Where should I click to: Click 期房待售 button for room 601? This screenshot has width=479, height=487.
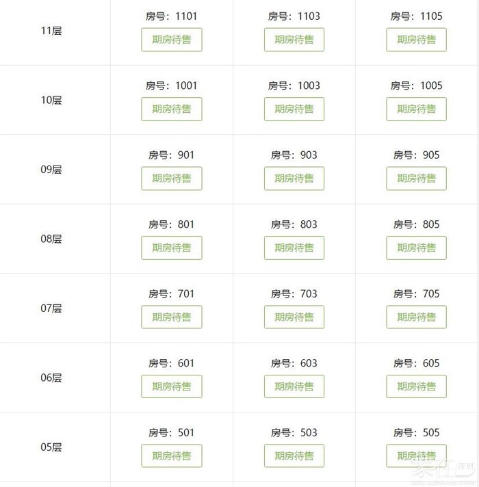pos(172,386)
